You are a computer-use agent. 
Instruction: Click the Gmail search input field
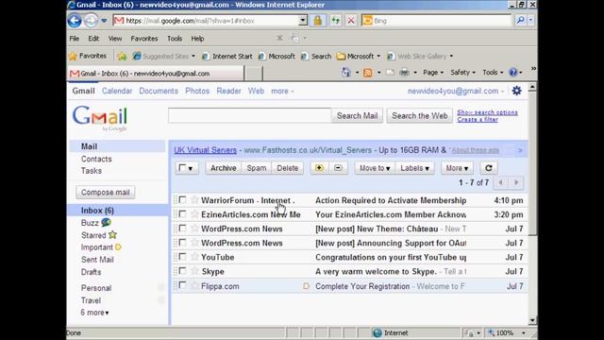249,115
